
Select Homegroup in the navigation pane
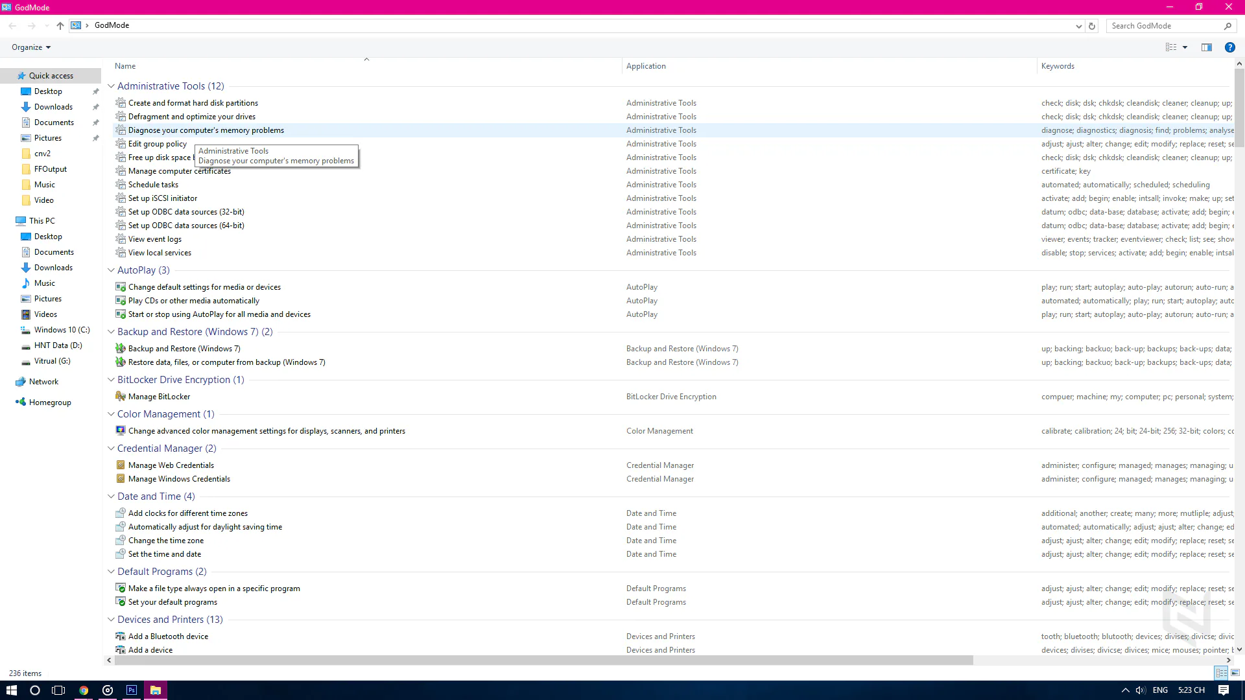[x=50, y=402]
